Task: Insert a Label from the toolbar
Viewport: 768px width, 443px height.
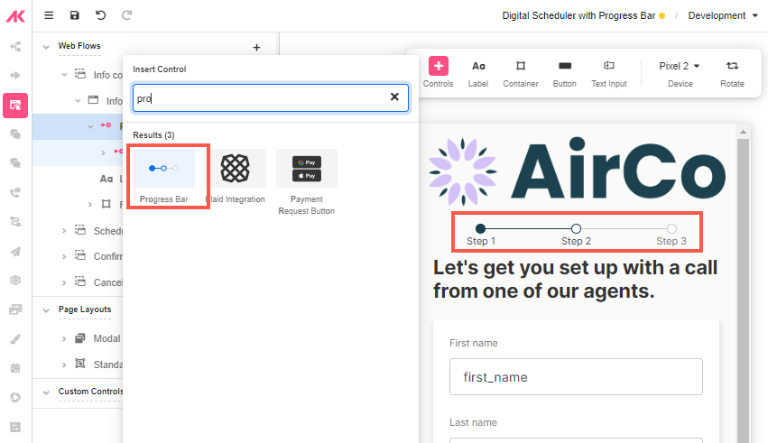Action: click(478, 73)
